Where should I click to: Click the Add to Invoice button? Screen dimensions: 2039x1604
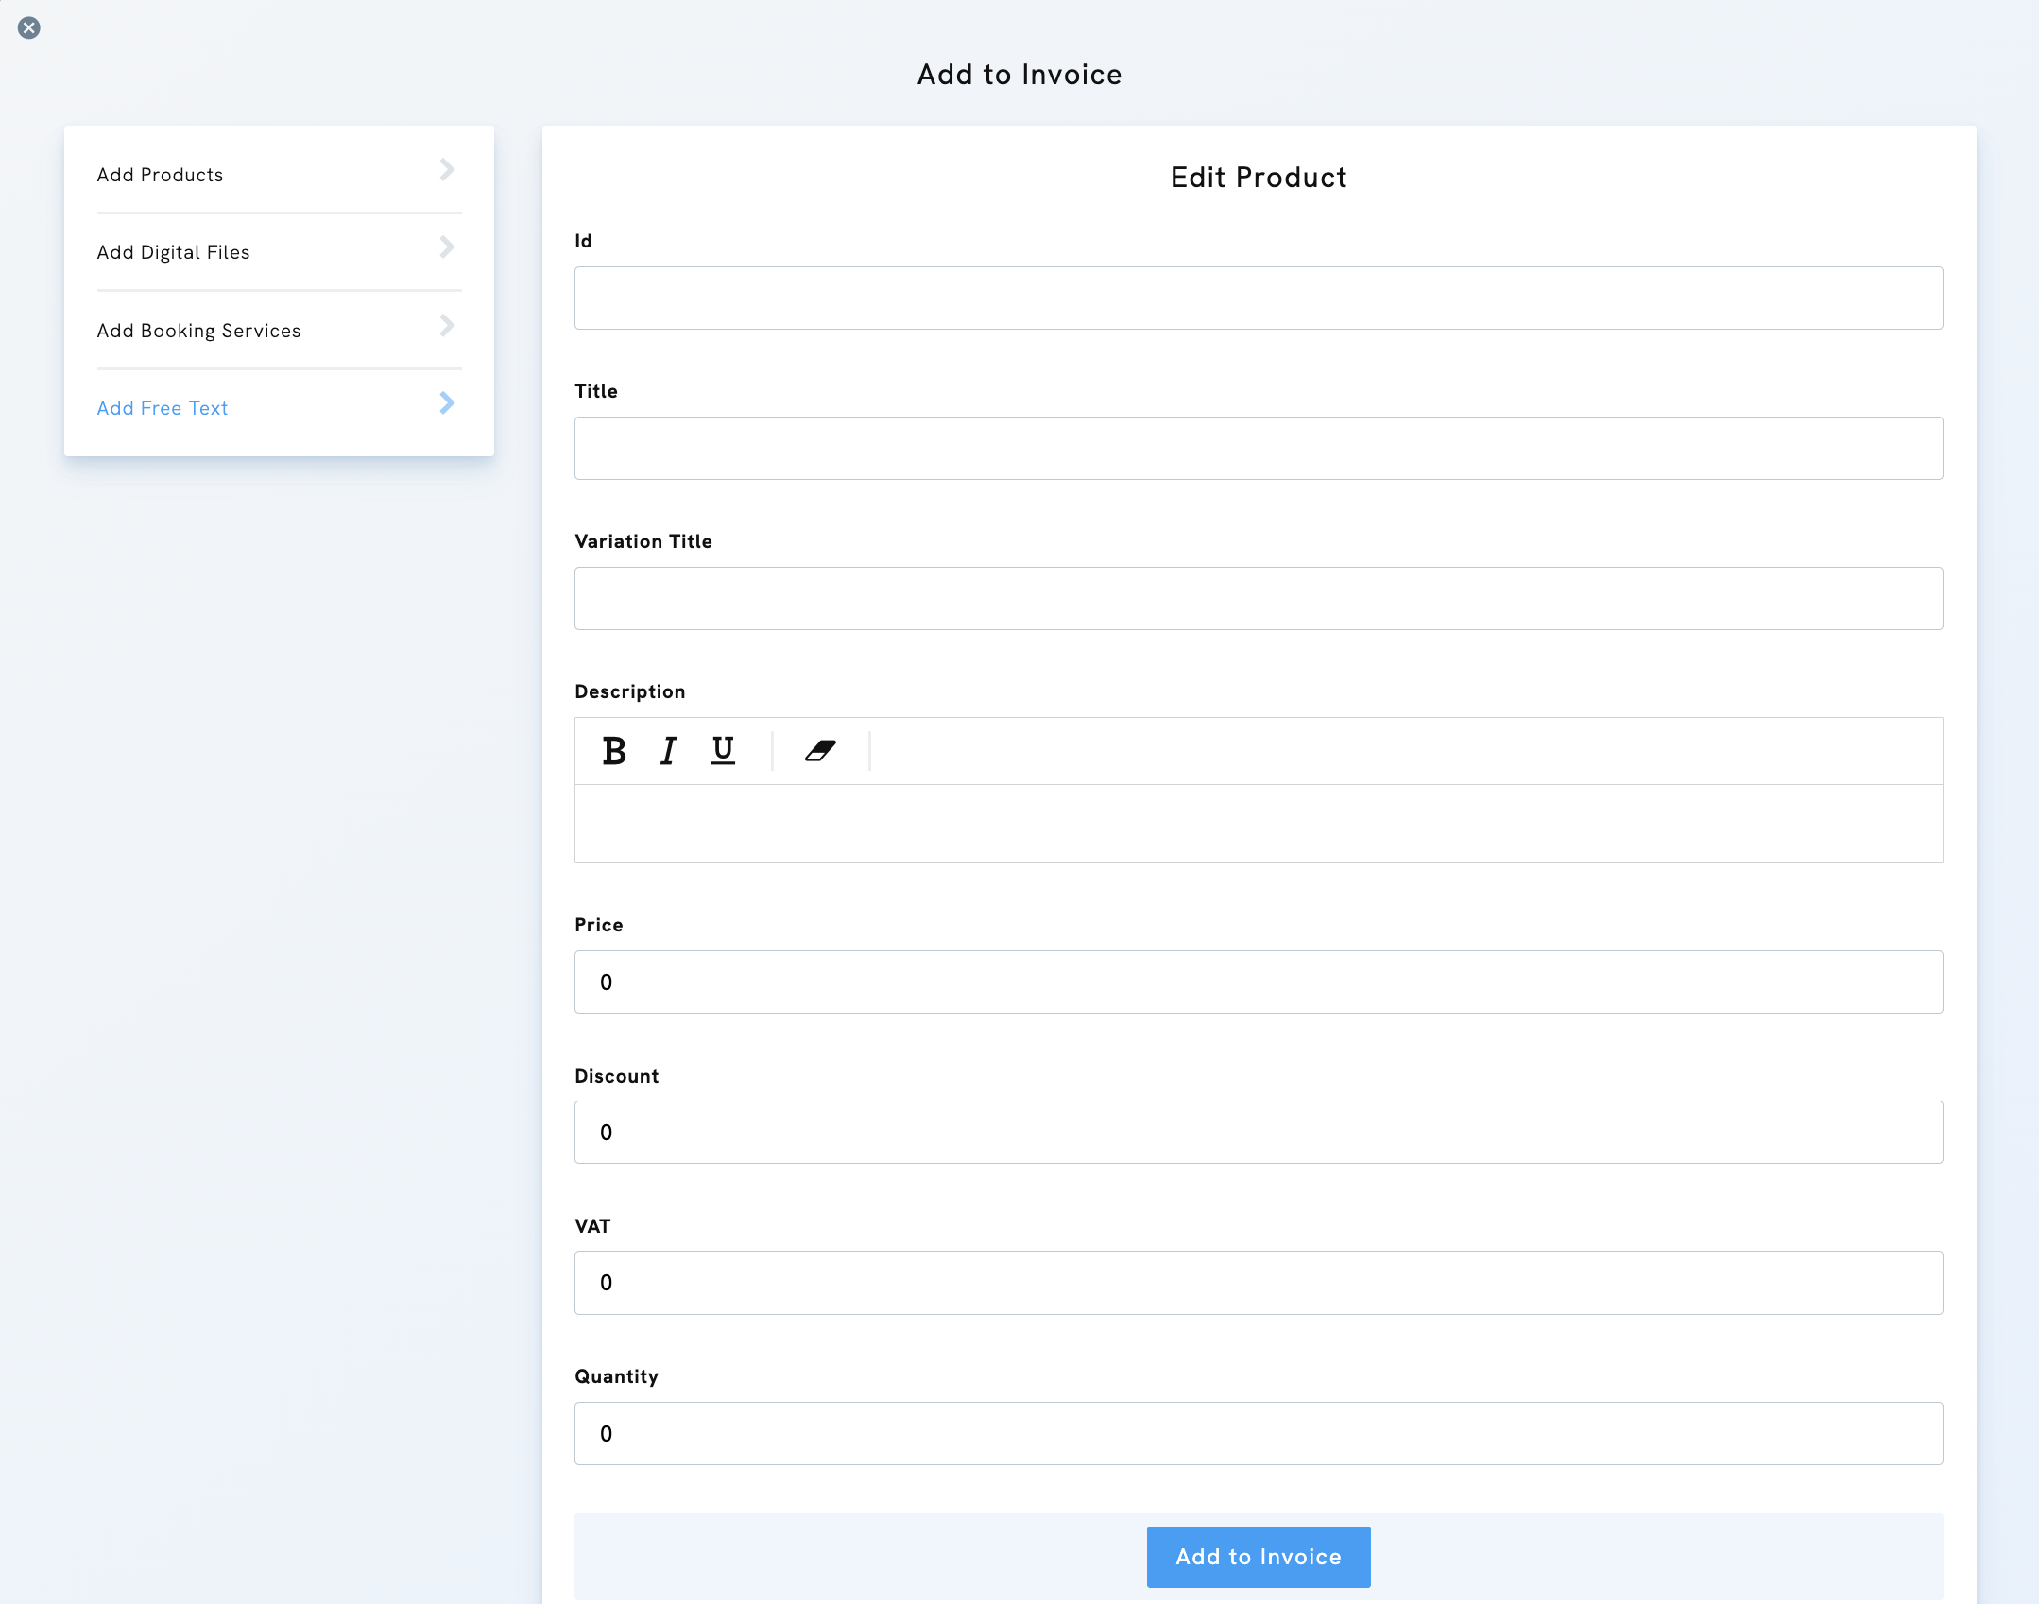[x=1258, y=1557]
